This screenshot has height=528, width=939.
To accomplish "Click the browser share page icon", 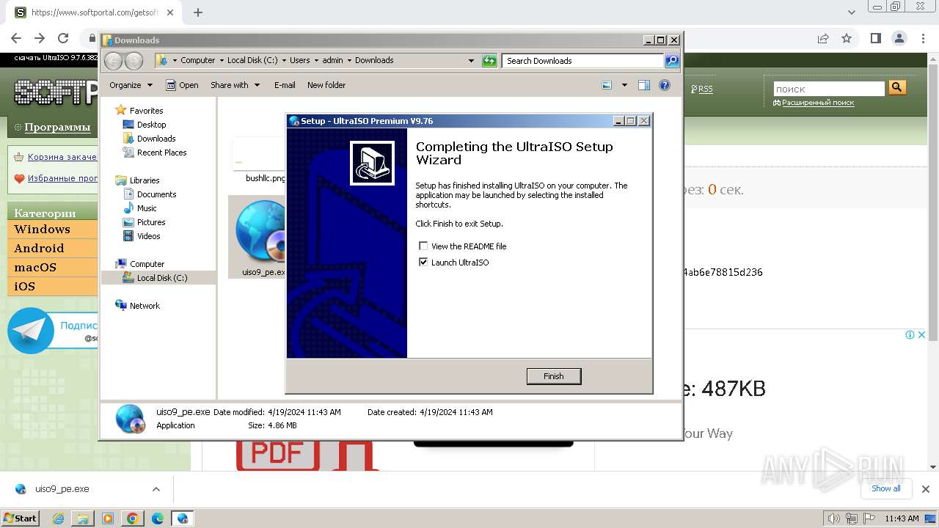I will pyautogui.click(x=823, y=38).
